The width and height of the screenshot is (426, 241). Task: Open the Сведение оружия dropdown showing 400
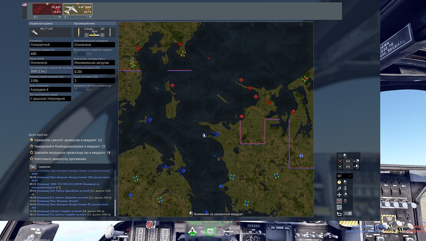tap(50, 54)
